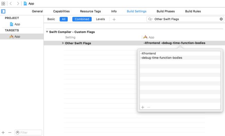Open the Capabilities tab
The width and height of the screenshot is (225, 136).
click(x=61, y=11)
